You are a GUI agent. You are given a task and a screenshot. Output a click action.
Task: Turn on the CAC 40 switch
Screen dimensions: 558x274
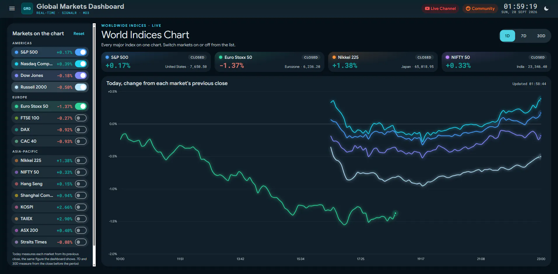click(81, 141)
